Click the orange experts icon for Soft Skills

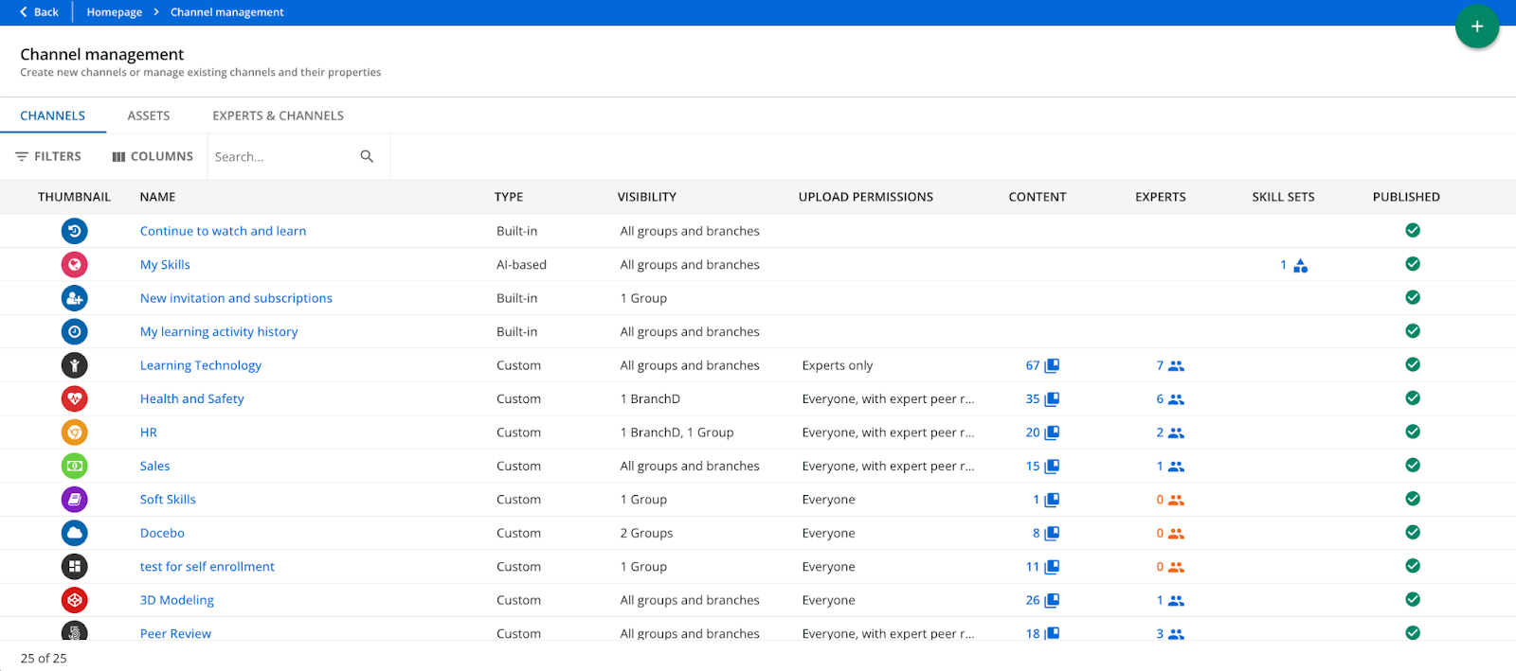tap(1176, 500)
